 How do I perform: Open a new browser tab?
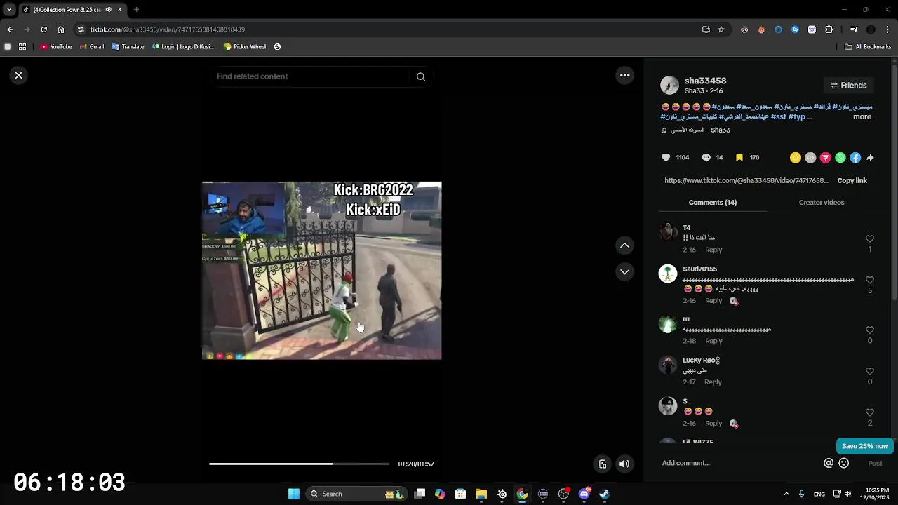[x=136, y=10]
